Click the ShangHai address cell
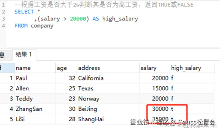Image resolution: width=220 pixels, height=130 pixels. 108,119
